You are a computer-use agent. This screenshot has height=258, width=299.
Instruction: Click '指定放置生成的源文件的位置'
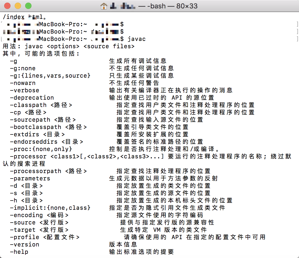163,193
